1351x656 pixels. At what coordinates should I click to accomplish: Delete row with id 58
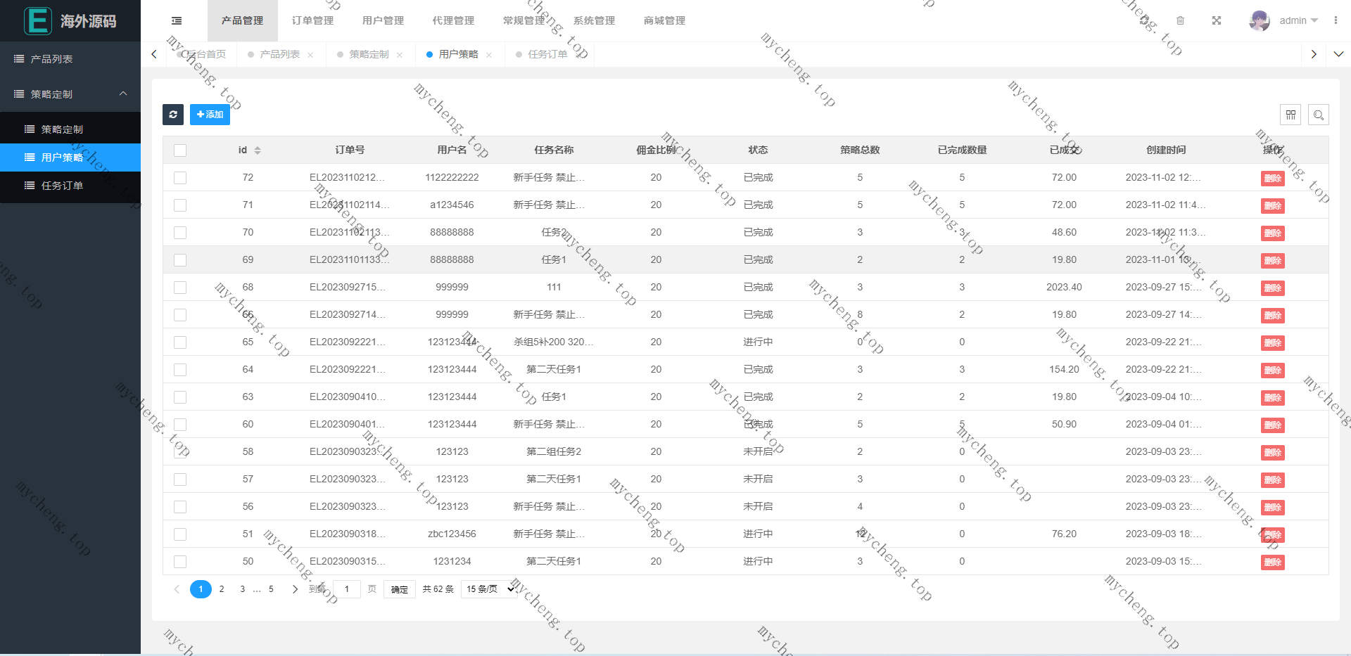coord(1272,452)
